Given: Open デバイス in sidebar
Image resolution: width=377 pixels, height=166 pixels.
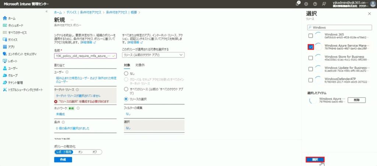Looking at the screenshot, I should coord(10,39).
